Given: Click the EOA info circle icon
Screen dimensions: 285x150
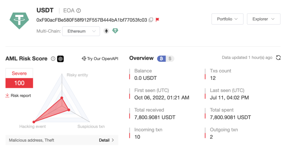Looking at the screenshot, I should point(79,11).
